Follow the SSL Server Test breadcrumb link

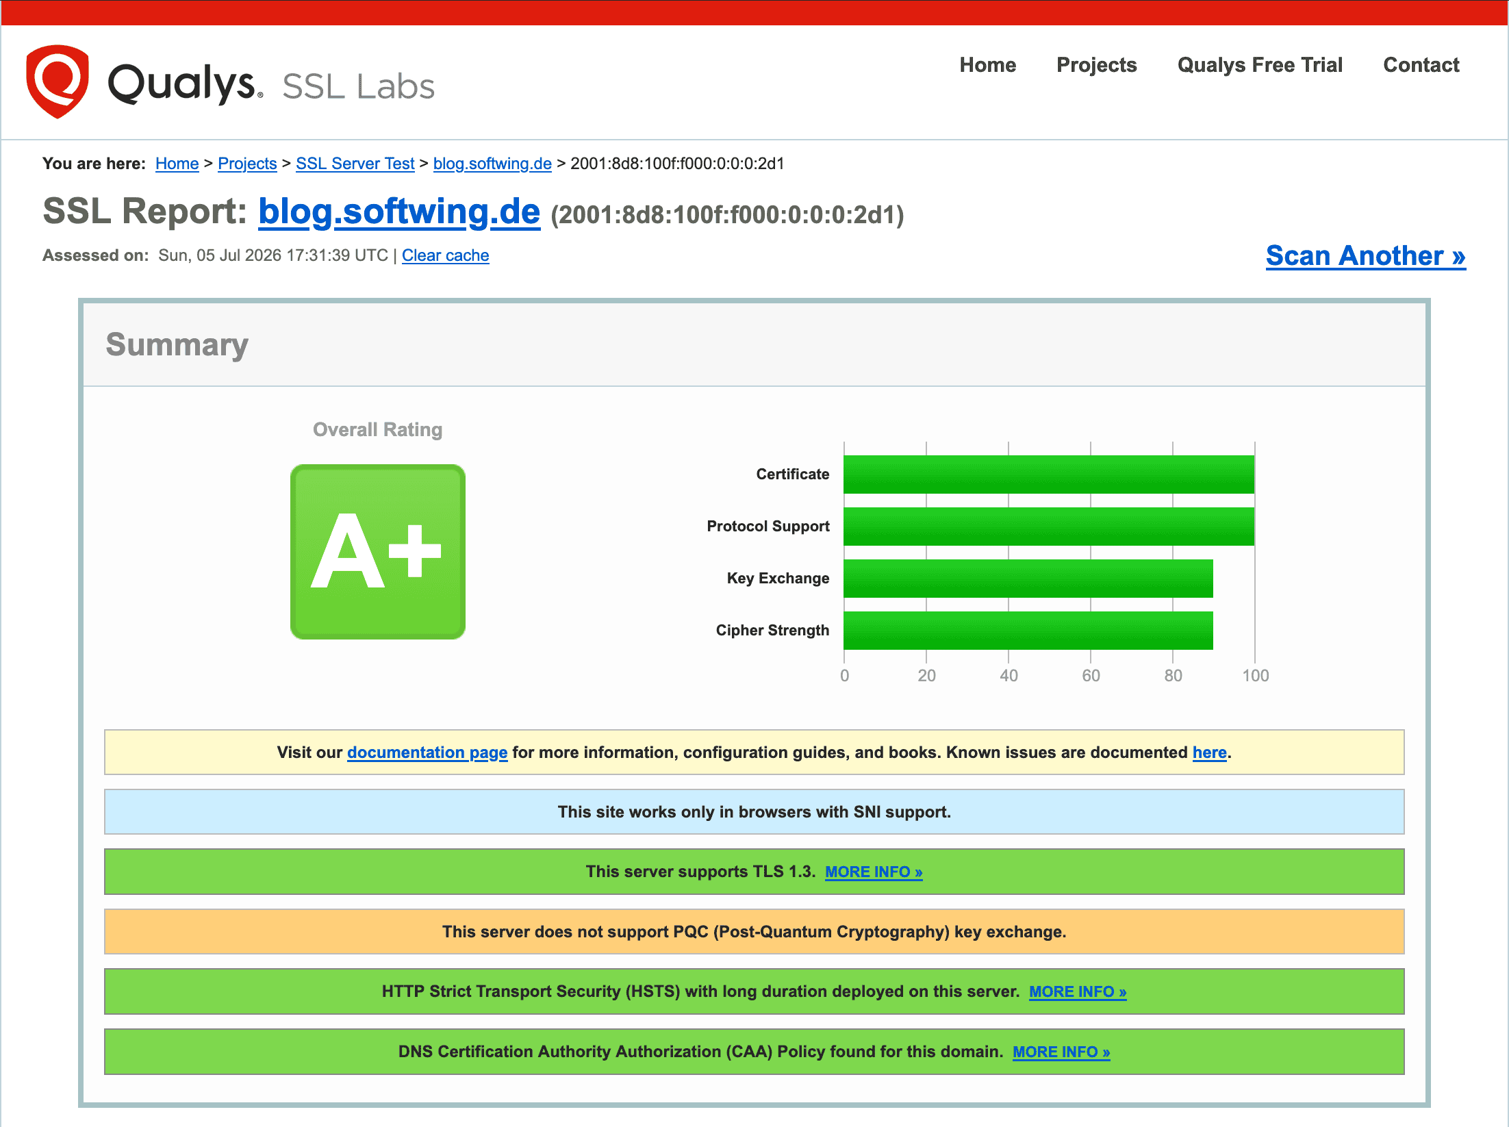click(355, 164)
